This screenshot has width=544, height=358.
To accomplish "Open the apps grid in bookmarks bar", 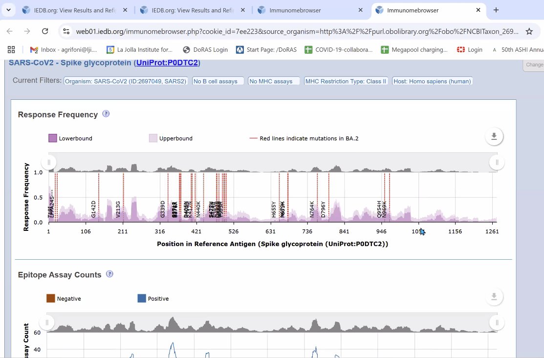I will point(11,50).
